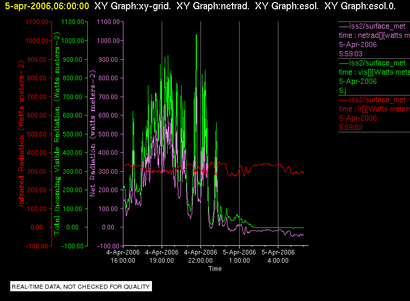Click the purple Net Radiation axis title
Image resolution: width=410 pixels, height=301 pixels.
(x=93, y=133)
